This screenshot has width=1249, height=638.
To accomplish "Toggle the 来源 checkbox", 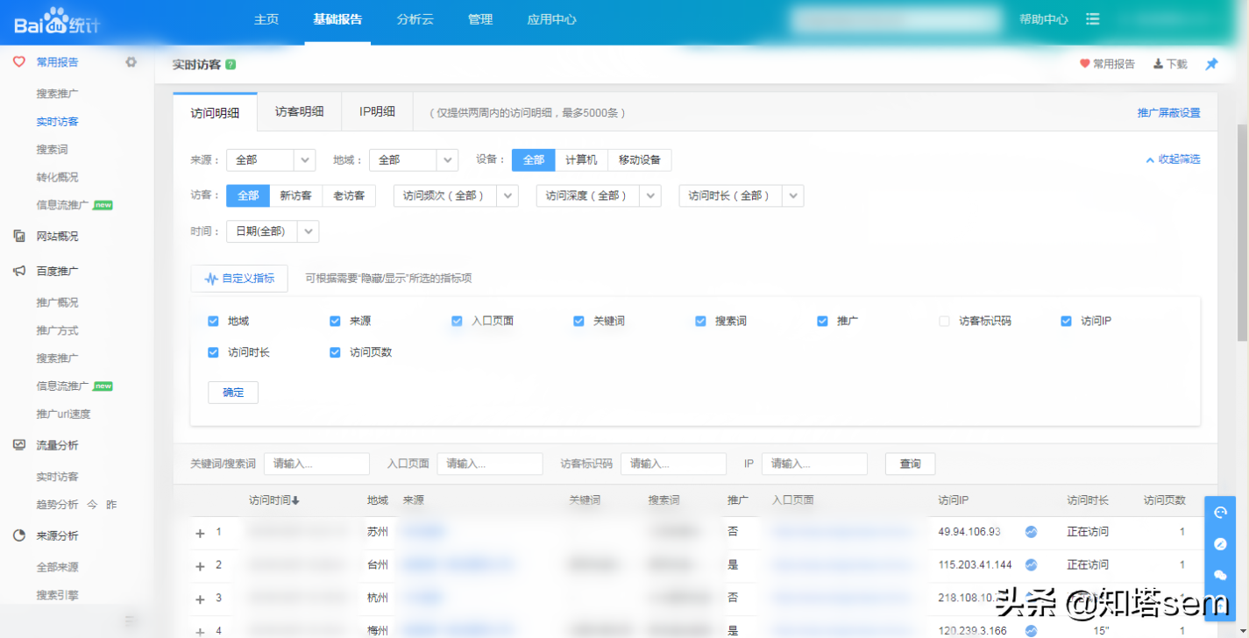I will 335,322.
